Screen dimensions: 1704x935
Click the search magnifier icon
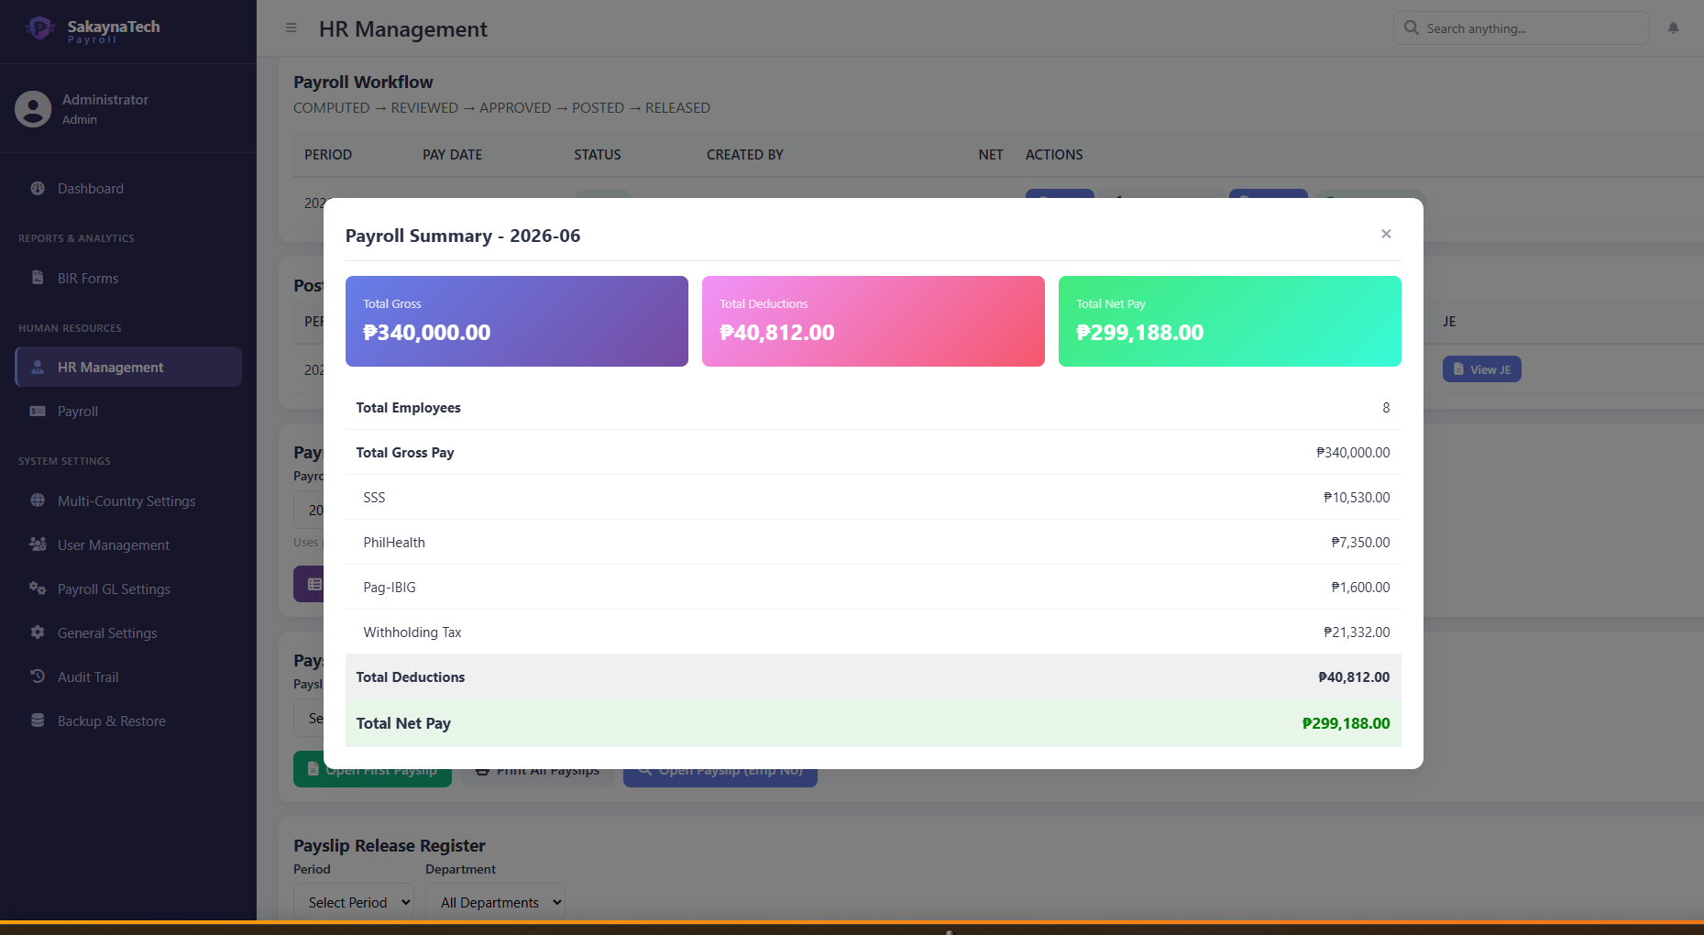pos(1412,27)
